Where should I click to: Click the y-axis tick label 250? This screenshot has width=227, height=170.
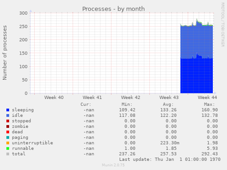[x=23, y=27]
